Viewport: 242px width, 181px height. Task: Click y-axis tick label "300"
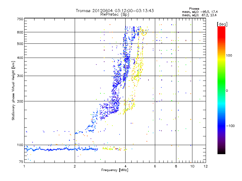[x=20, y=76]
